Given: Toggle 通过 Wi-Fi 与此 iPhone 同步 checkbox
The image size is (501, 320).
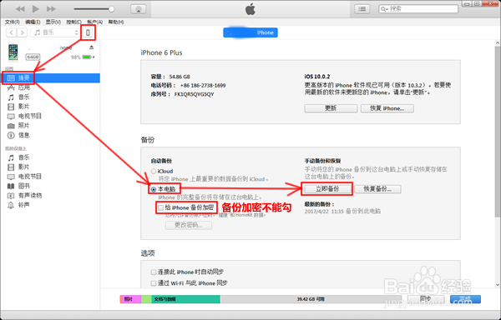Looking at the screenshot, I should click(154, 283).
